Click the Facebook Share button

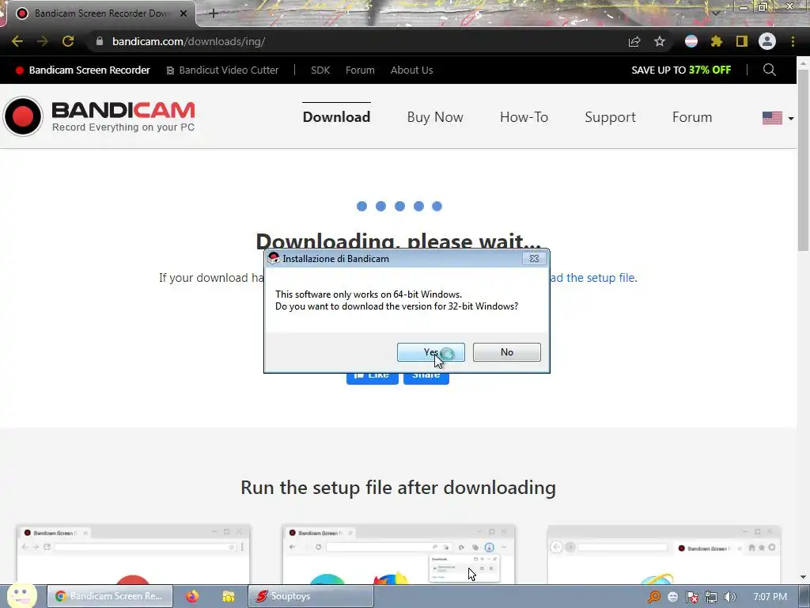426,378
